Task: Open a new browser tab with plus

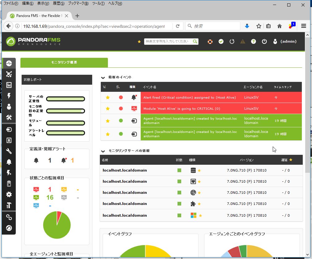Action: pos(77,16)
